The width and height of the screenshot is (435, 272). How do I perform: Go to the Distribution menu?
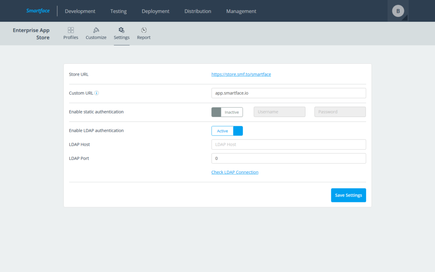pyautogui.click(x=198, y=11)
